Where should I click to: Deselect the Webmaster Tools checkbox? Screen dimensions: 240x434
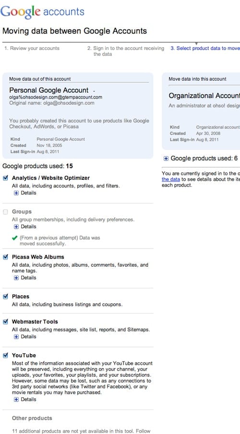5,322
